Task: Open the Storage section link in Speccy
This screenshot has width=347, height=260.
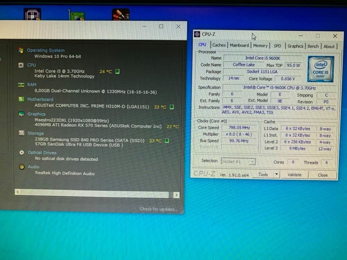Action: click(x=36, y=133)
